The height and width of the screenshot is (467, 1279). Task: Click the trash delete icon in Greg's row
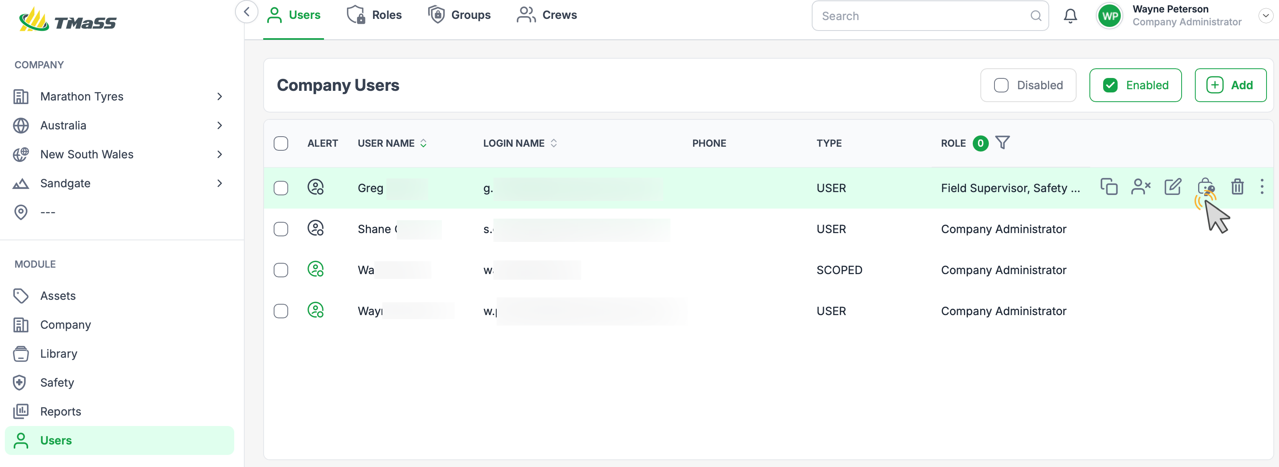tap(1237, 187)
